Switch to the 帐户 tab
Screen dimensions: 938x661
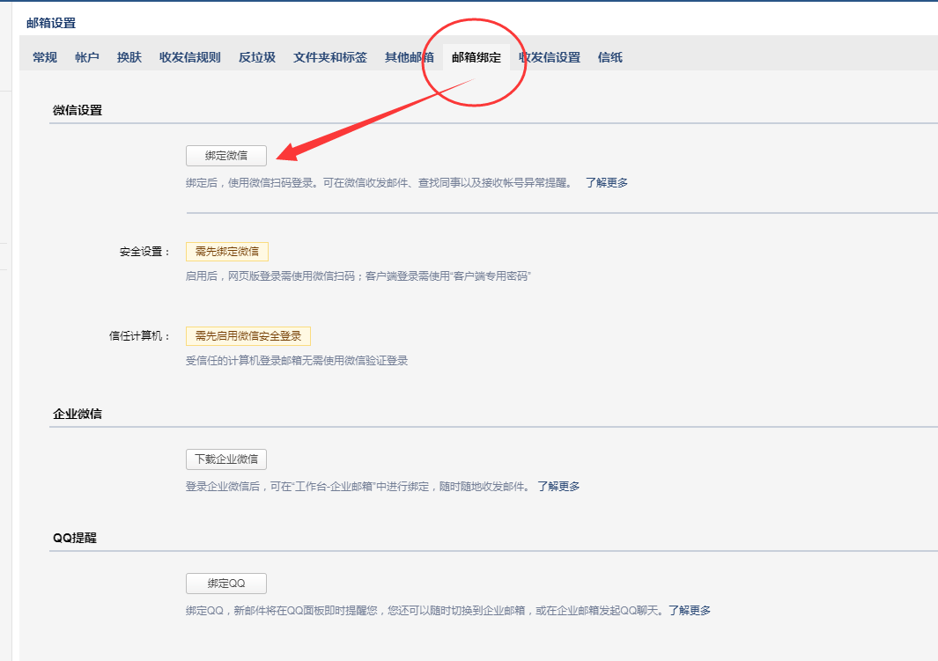87,57
